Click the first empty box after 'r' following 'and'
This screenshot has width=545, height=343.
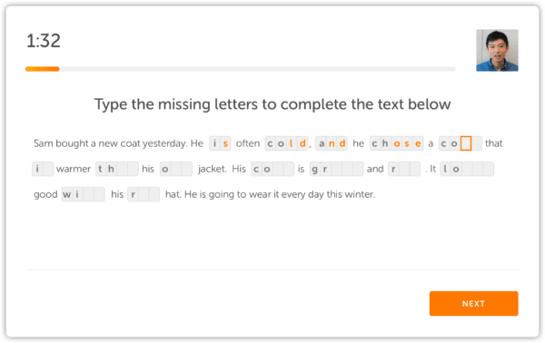[404, 169]
